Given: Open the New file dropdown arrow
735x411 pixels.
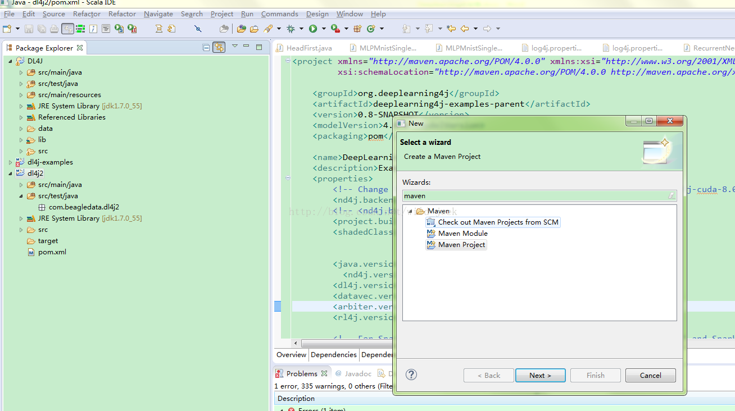Looking at the screenshot, I should pos(17,29).
